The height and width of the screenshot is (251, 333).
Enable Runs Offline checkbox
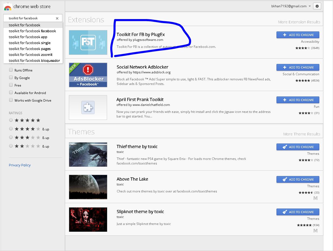[11, 70]
